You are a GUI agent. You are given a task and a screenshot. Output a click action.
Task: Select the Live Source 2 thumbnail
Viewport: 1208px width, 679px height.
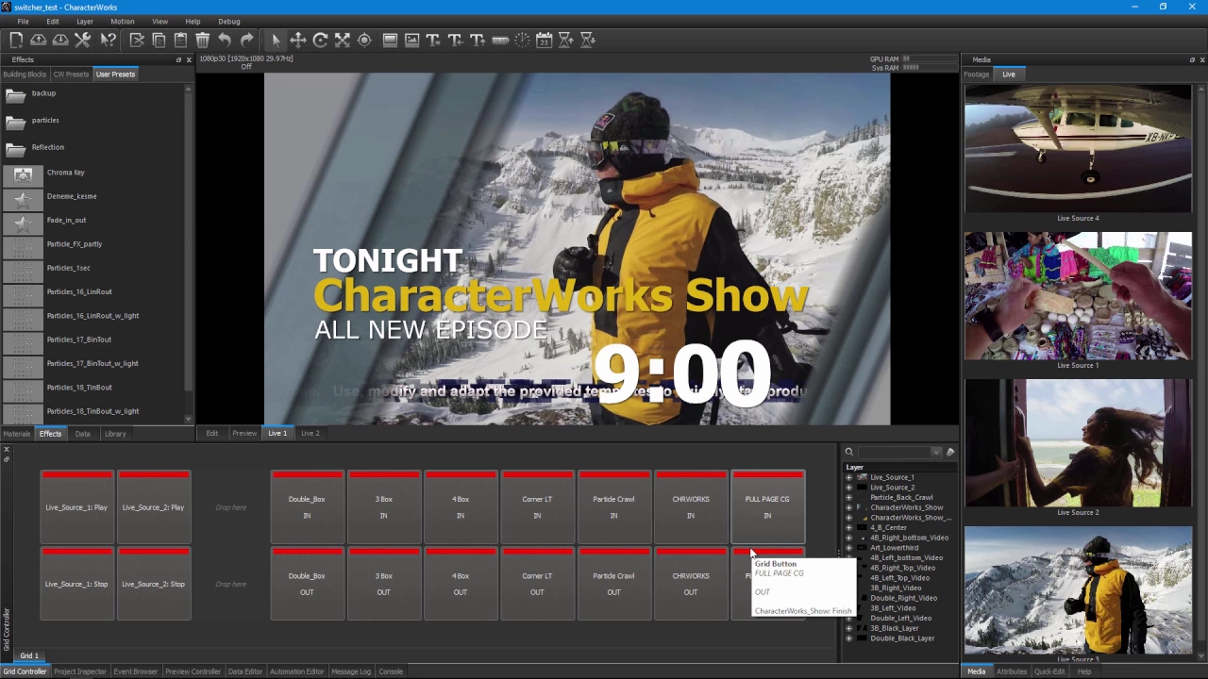pos(1078,443)
